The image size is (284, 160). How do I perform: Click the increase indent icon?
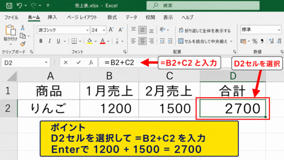(170, 41)
